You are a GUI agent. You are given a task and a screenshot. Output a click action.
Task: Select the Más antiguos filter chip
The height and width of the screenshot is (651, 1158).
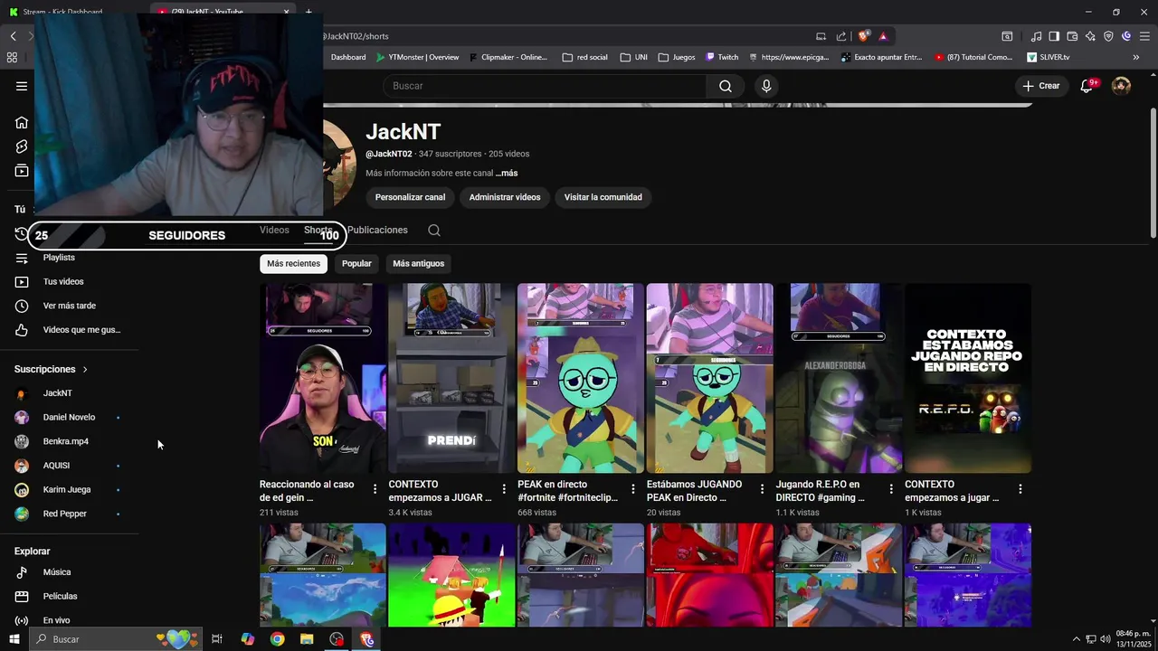point(418,263)
